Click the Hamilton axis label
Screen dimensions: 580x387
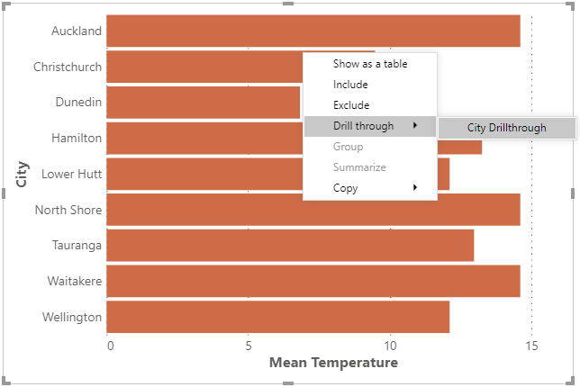pyautogui.click(x=77, y=139)
